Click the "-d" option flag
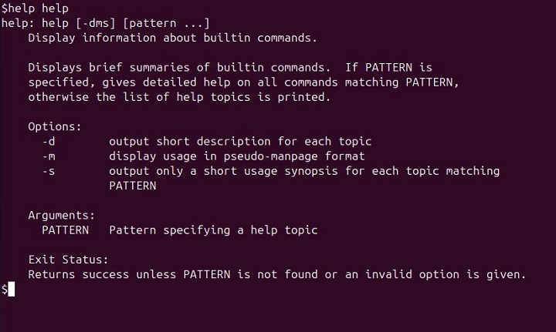556x332 pixels. tap(48, 141)
